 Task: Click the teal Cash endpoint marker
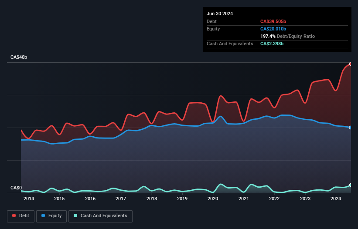coord(351,185)
